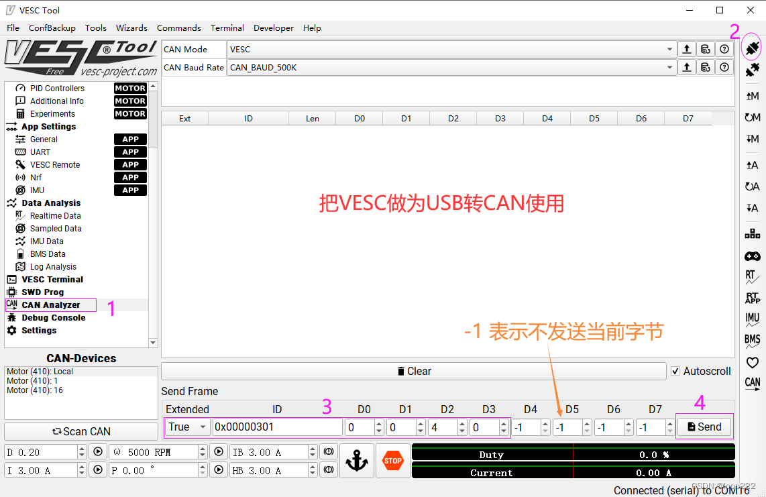This screenshot has height=497, width=766.
Task: Open the ConfBackup menu
Action: point(52,28)
